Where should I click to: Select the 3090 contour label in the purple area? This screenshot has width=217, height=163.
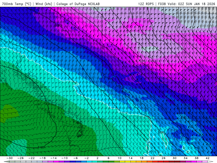pos(58,25)
